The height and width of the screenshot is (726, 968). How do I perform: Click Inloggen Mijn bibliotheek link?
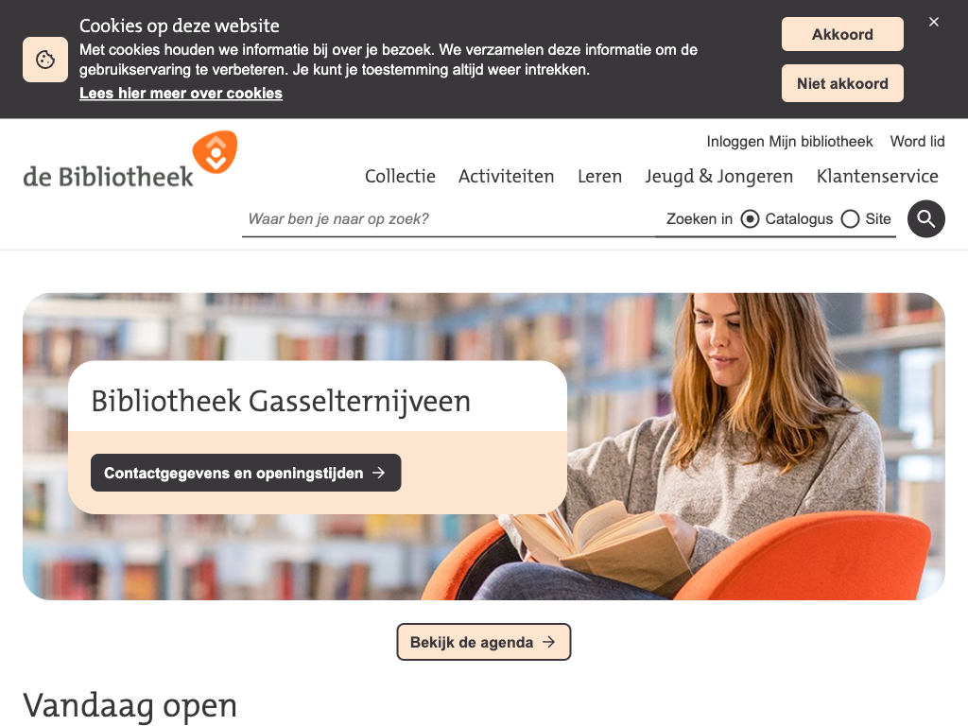(x=789, y=142)
